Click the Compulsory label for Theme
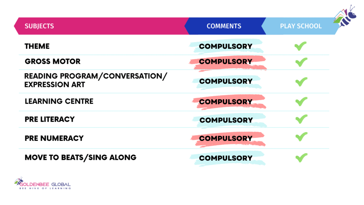The height and width of the screenshot is (205, 364). (x=226, y=46)
